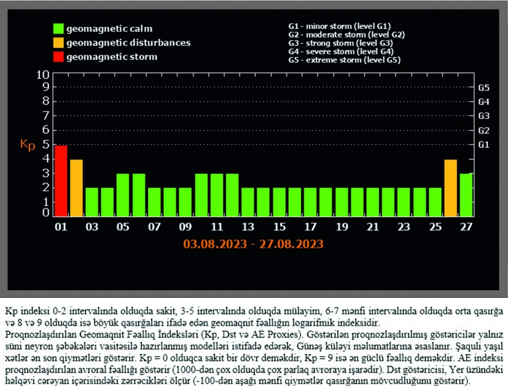Click the 'G5 - extreme storm' legend line
Viewport: 508px width, 386px height.
tap(344, 60)
